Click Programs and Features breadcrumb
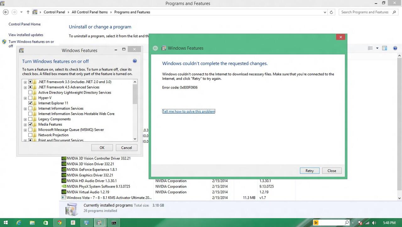The image size is (402, 227). point(132,12)
